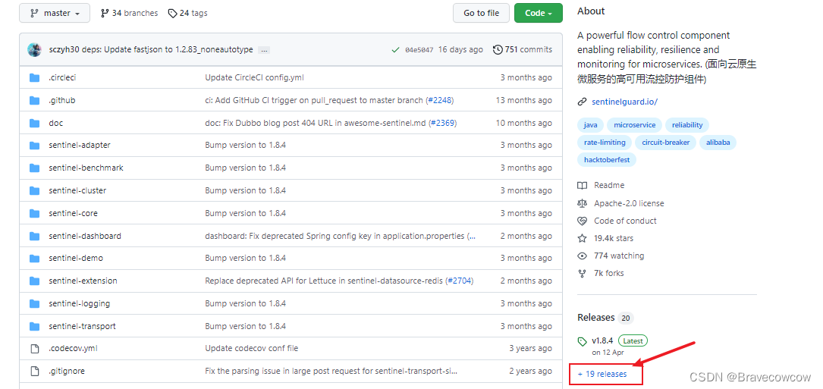Jump to the Readme link

click(601, 185)
